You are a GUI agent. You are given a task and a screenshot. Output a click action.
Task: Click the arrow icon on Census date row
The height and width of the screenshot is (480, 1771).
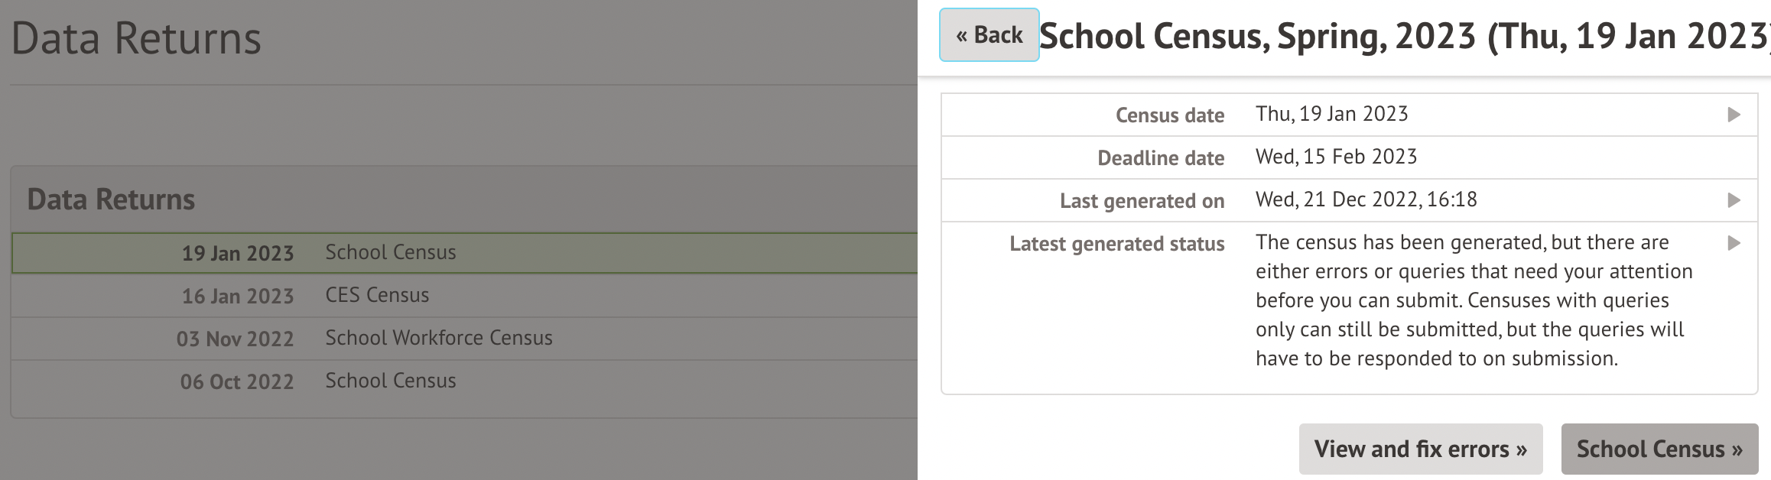click(x=1734, y=115)
